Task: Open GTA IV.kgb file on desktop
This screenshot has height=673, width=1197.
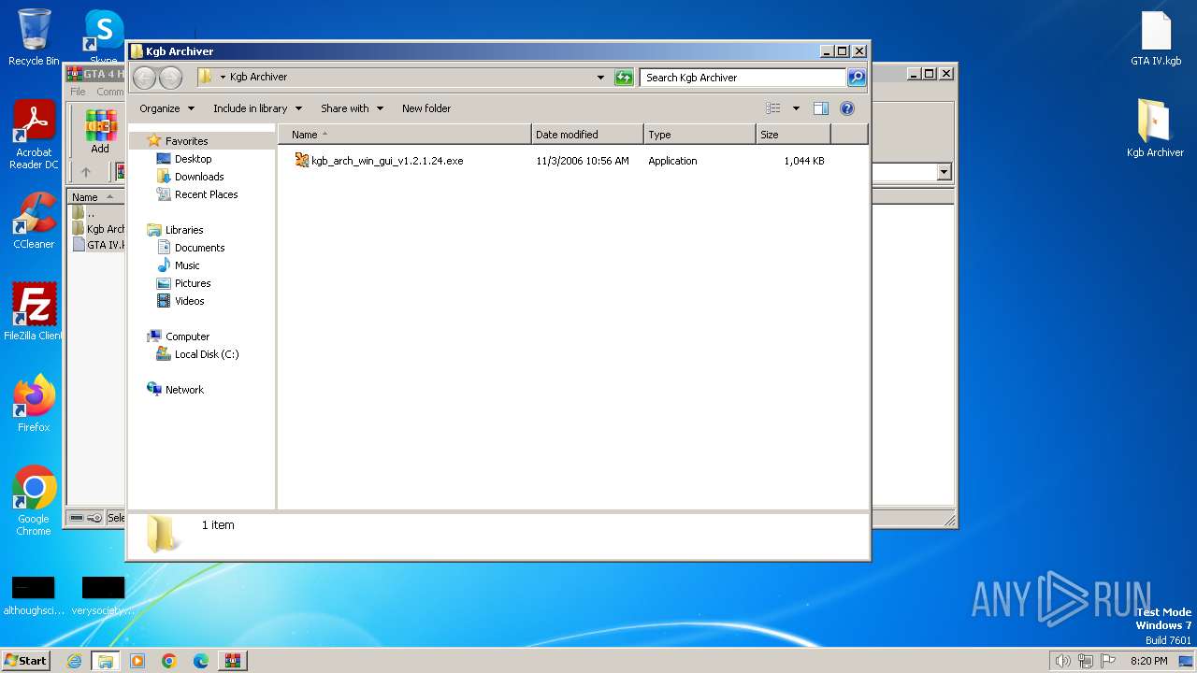Action: click(1156, 38)
